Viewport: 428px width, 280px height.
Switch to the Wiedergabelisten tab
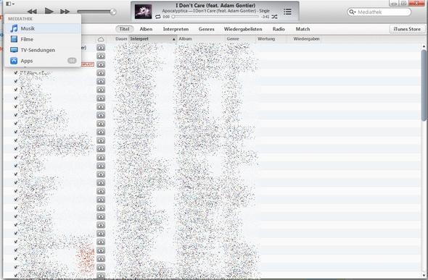pos(243,29)
